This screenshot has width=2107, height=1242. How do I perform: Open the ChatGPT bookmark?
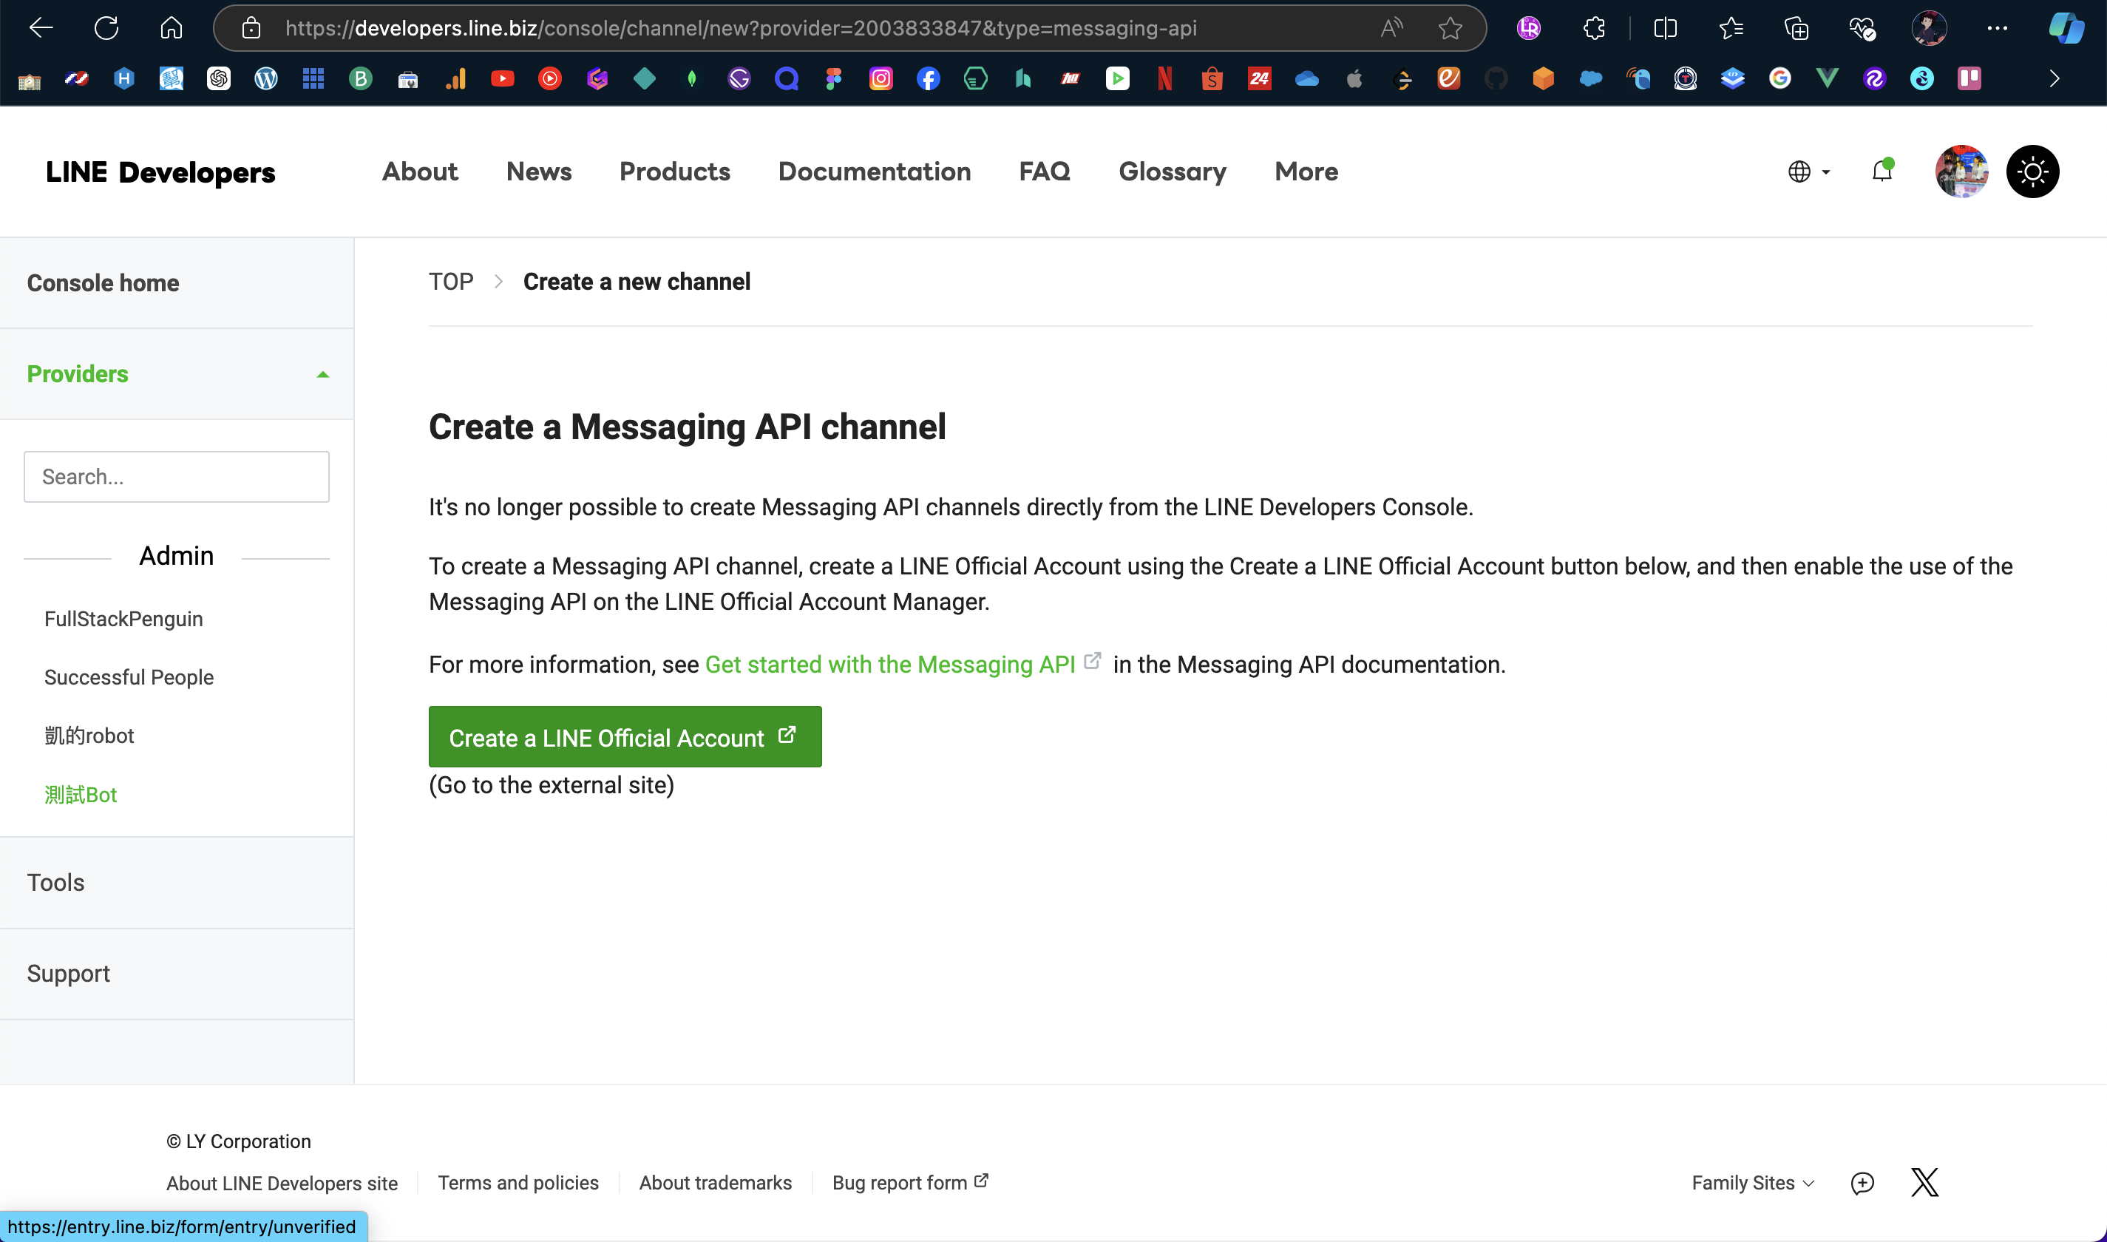[x=218, y=78]
